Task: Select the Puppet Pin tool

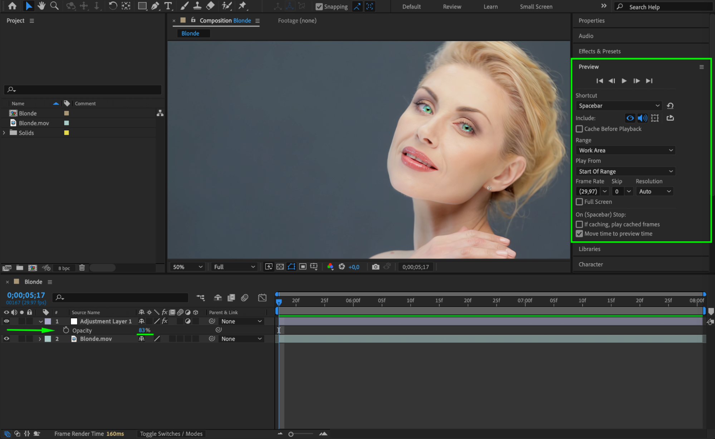Action: [x=243, y=6]
